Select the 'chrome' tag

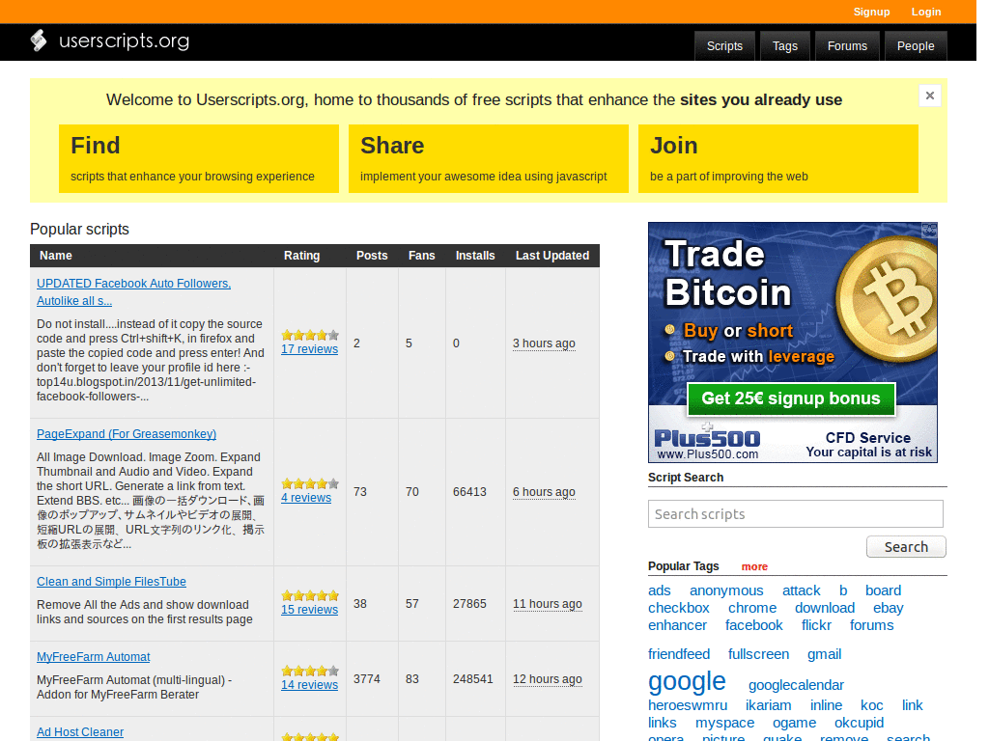pos(752,608)
